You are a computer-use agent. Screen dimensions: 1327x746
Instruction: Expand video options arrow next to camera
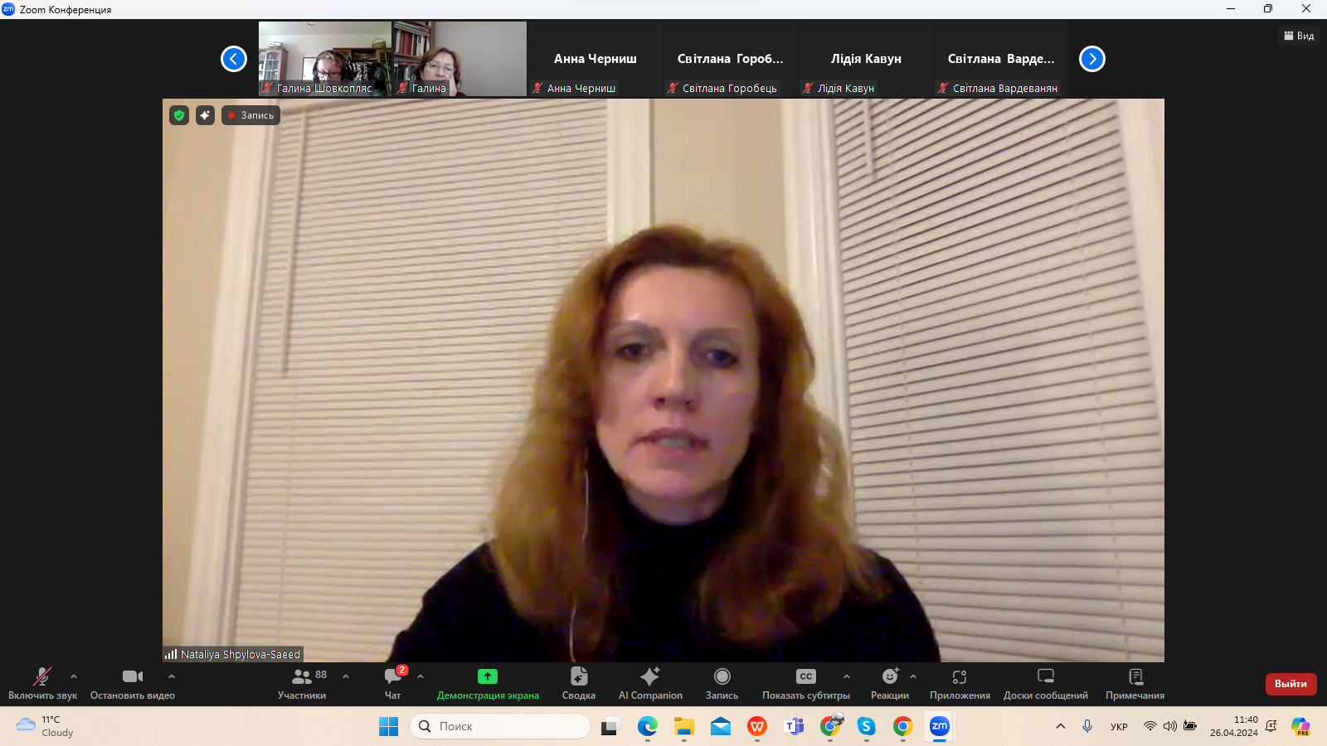click(x=172, y=676)
